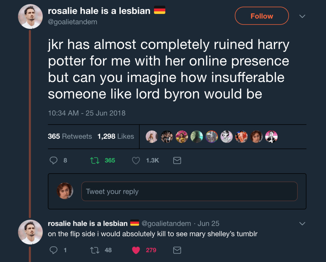View the 365 Retweets list

click(70, 136)
